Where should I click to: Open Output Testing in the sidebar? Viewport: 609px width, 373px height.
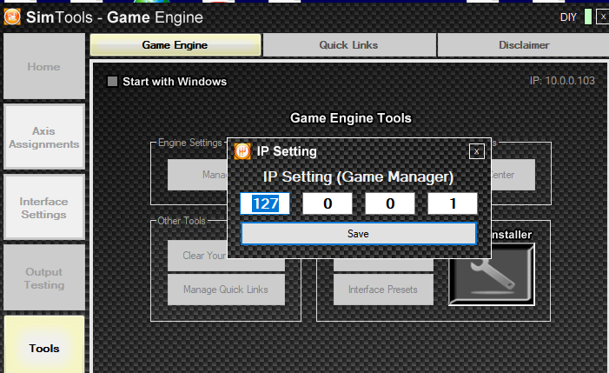coord(44,278)
